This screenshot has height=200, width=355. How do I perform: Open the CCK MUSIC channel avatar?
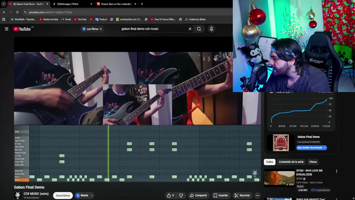(18, 195)
